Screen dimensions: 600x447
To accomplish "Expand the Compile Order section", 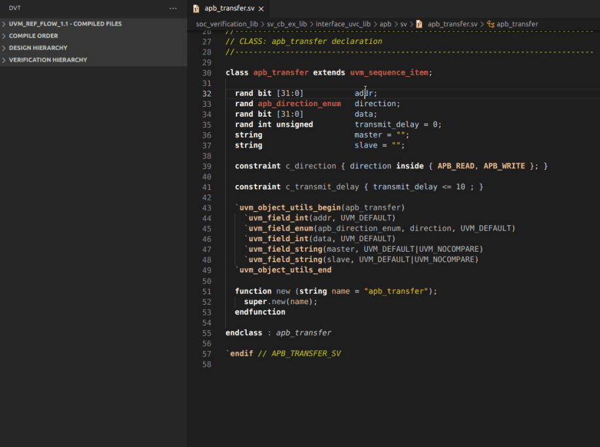I will pyautogui.click(x=33, y=36).
